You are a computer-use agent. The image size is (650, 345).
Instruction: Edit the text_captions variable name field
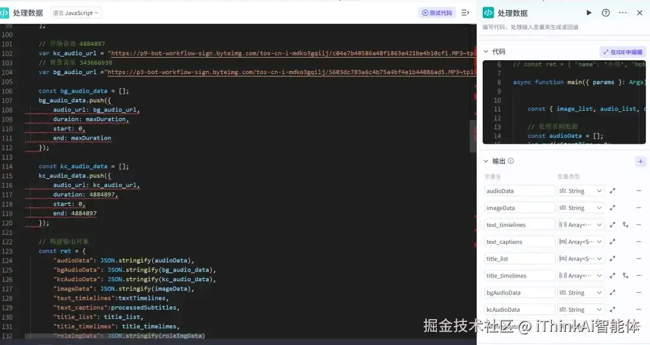click(x=519, y=242)
